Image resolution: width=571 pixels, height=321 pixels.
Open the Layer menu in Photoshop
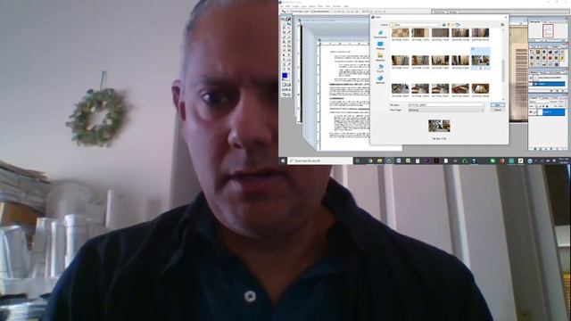(303, 6)
